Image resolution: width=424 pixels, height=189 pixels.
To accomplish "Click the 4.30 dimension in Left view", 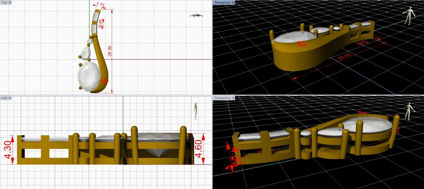I will tap(7, 149).
